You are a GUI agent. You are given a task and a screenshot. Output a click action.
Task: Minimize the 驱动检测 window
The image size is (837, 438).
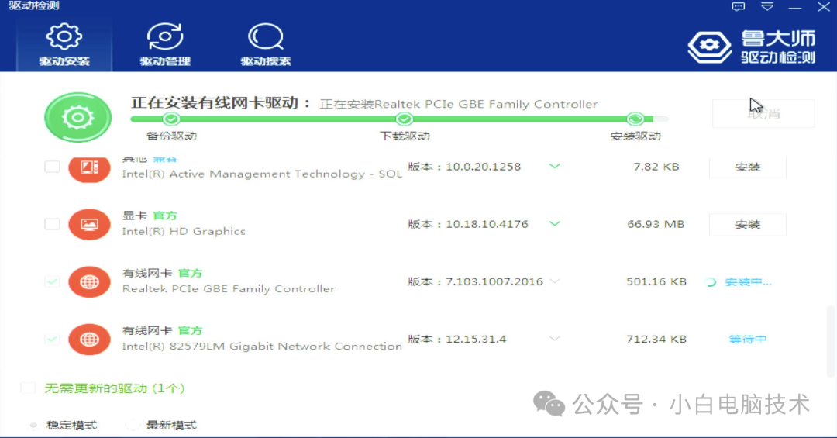795,8
